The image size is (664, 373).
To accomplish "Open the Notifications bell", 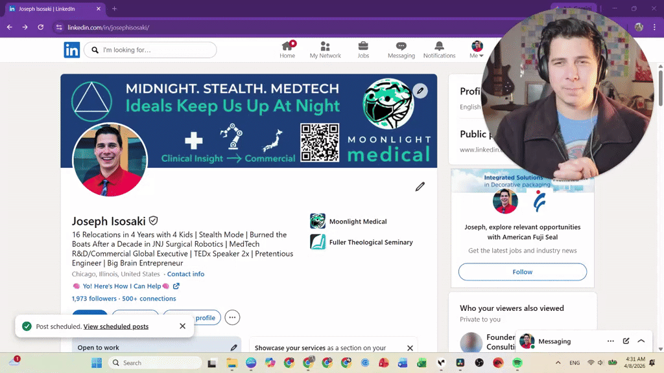I will pos(439,50).
